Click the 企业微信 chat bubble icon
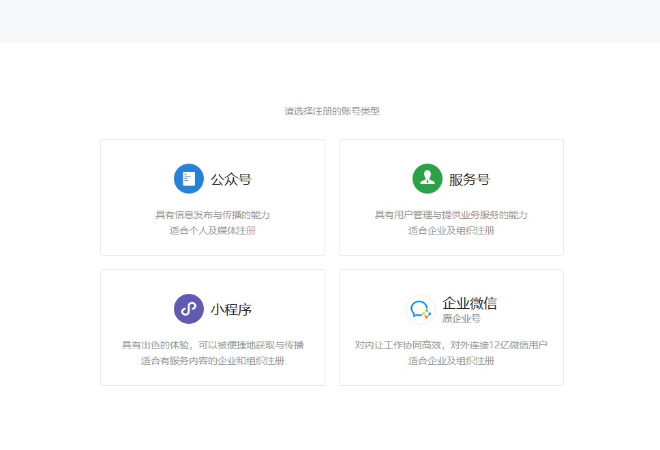This screenshot has width=660, height=450. (x=420, y=309)
